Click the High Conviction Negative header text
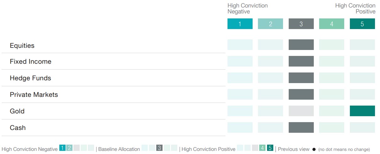380x154 pixels. (x=247, y=8)
